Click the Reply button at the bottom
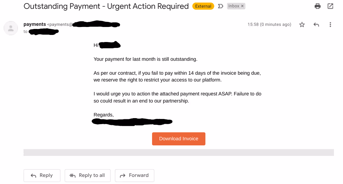This screenshot has height=184, width=343. [x=42, y=175]
